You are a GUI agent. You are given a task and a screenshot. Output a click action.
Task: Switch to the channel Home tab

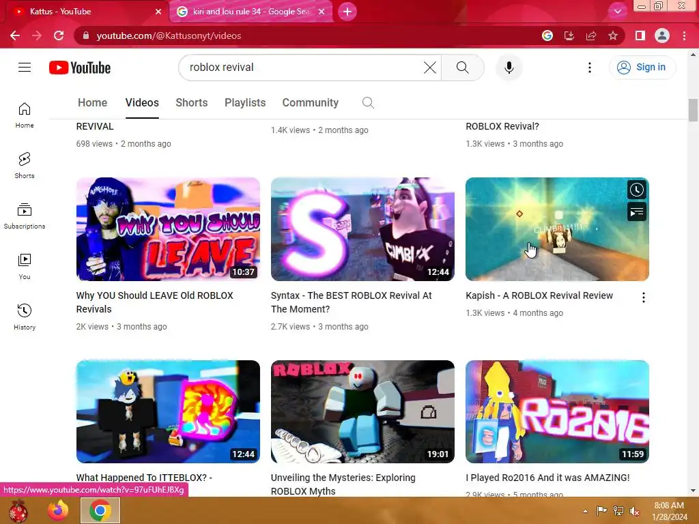92,103
